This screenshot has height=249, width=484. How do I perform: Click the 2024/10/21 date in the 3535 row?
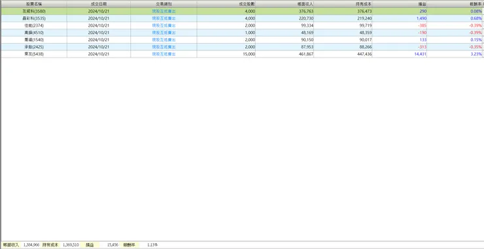click(x=99, y=18)
